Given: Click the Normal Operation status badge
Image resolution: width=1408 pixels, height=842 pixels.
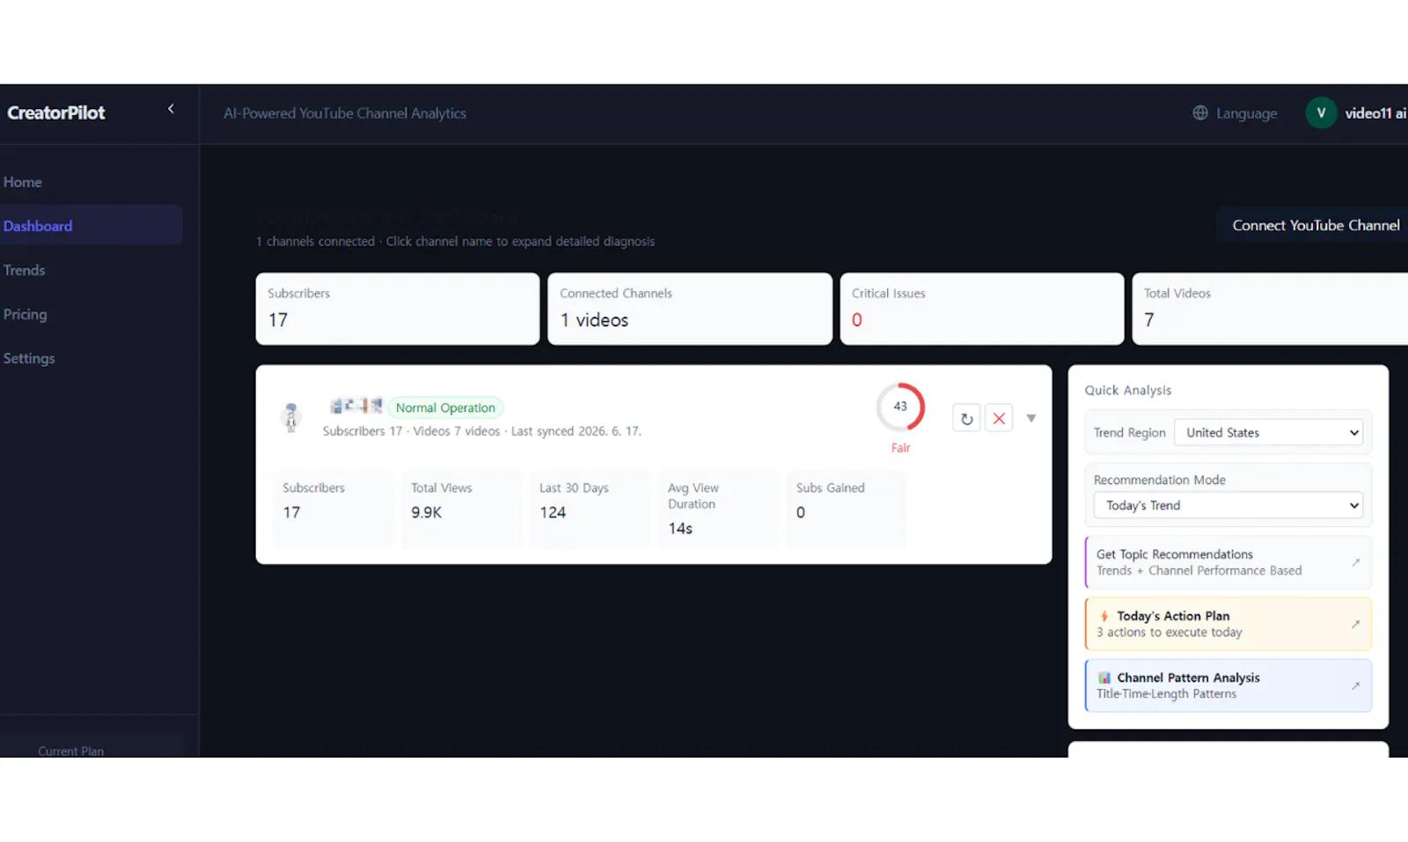Looking at the screenshot, I should (x=445, y=407).
